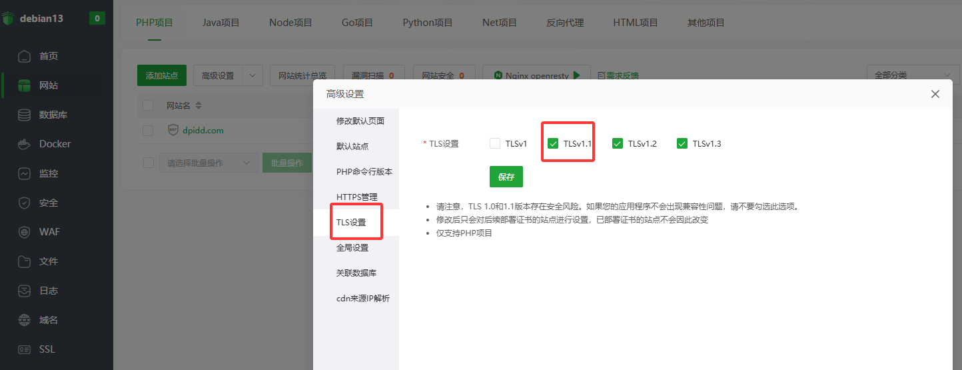The height and width of the screenshot is (370, 962).
Task: Select HTTPS管理 in dialog menu
Action: (356, 197)
